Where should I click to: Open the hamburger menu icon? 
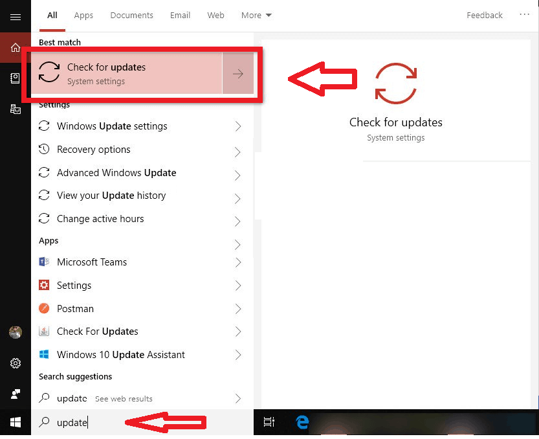pos(16,17)
